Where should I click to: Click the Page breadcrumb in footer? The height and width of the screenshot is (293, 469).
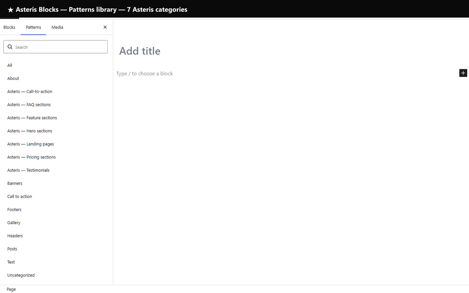coord(11,289)
